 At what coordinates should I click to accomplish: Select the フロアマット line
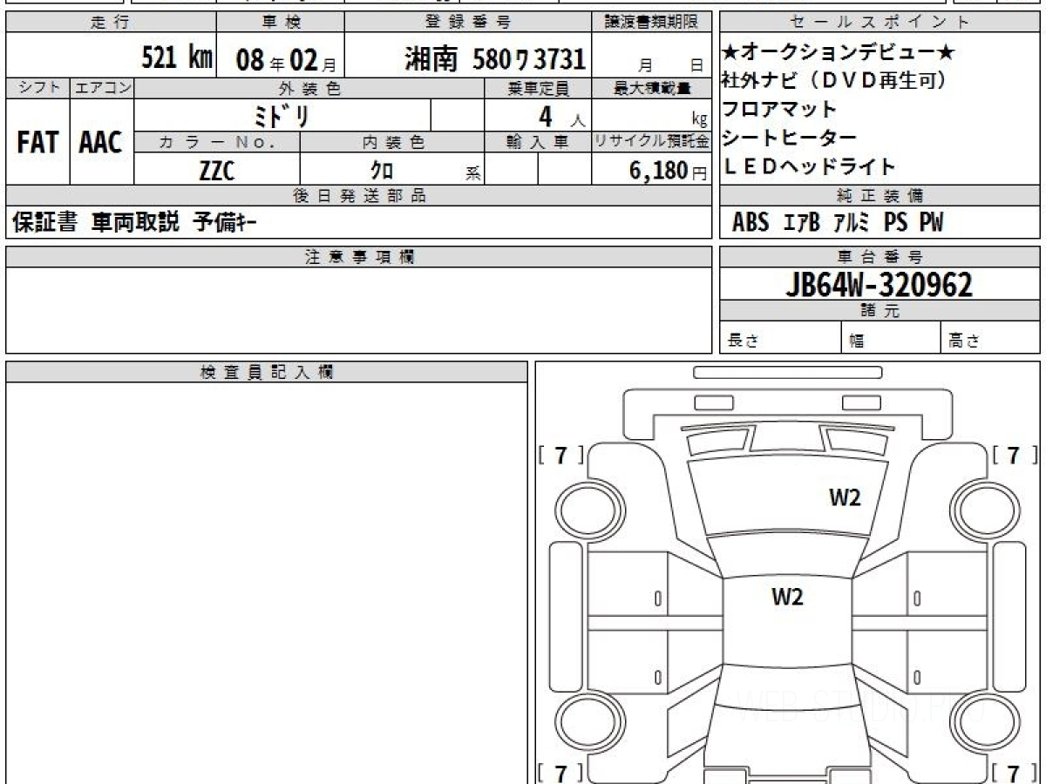coord(779,109)
